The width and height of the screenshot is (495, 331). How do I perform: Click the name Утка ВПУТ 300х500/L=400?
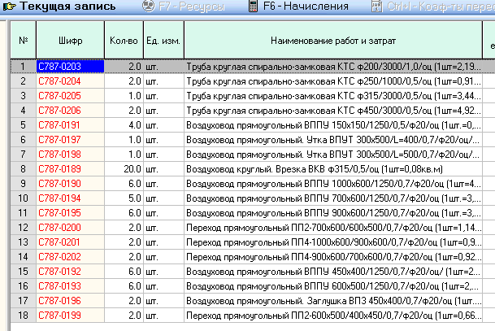click(x=333, y=140)
